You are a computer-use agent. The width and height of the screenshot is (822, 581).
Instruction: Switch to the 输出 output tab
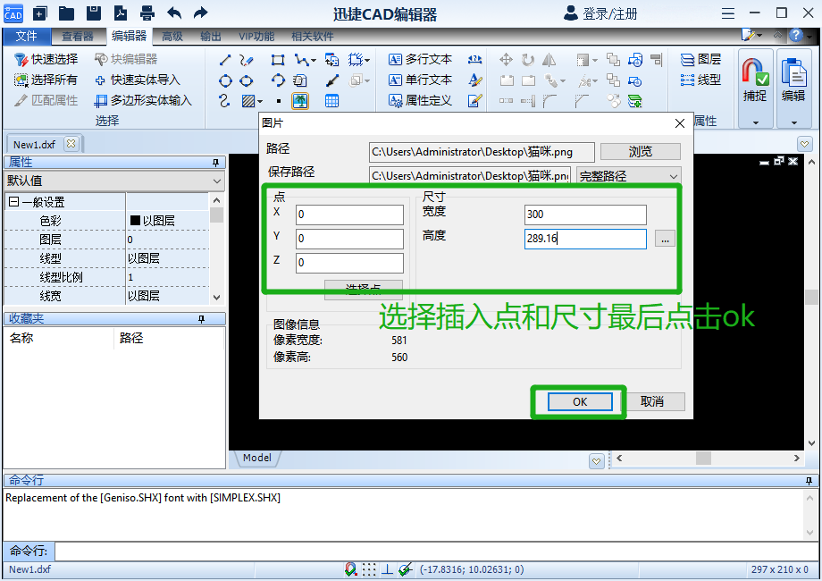(210, 36)
